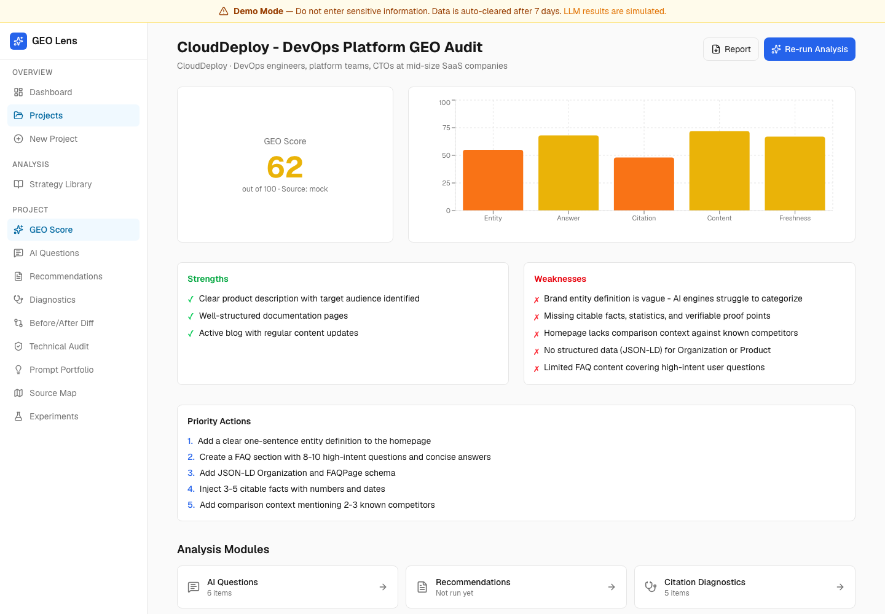Open the Dashboard page
This screenshot has width=885, height=614.
click(x=73, y=92)
